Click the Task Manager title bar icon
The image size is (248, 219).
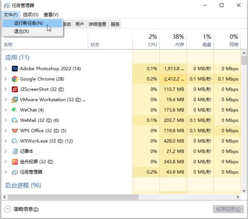click(x=7, y=5)
